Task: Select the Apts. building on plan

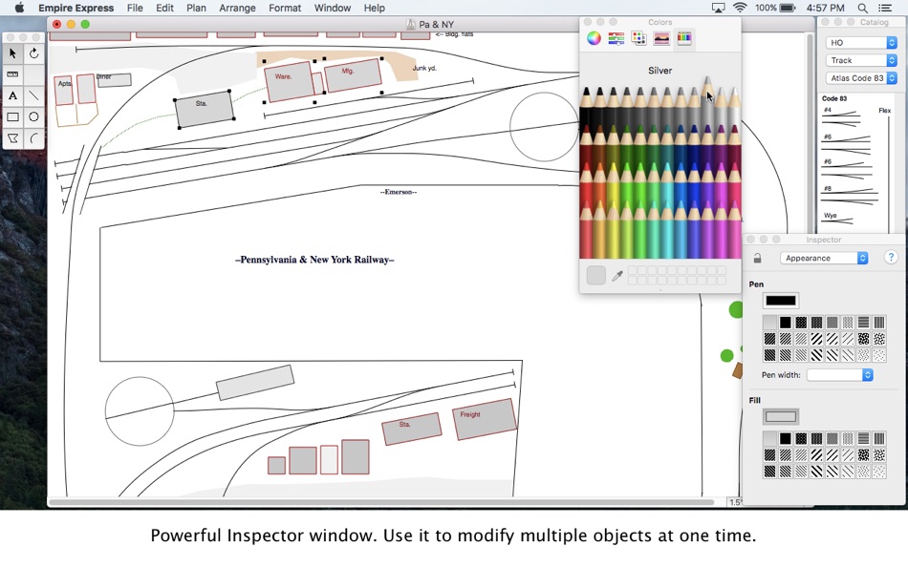Action: (64, 91)
